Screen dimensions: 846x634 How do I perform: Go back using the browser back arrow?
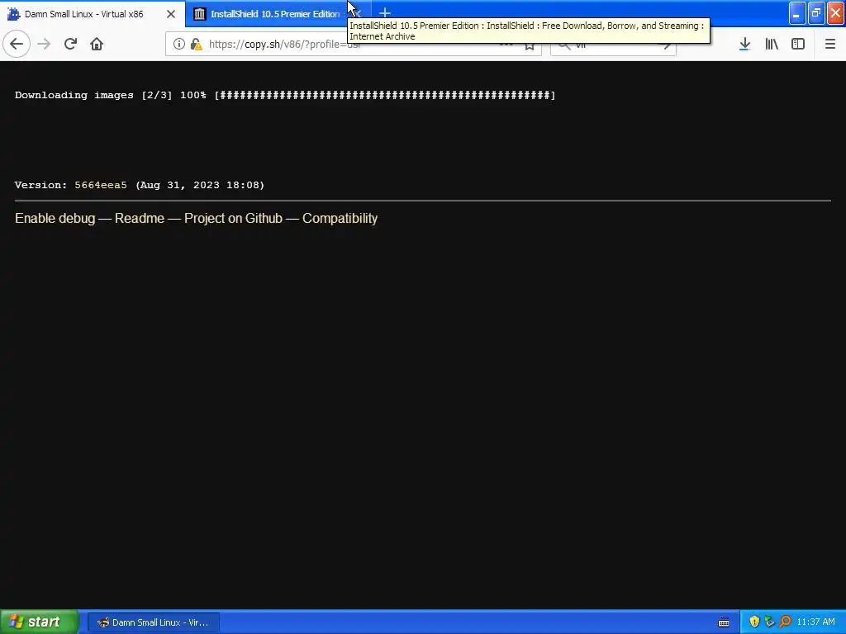click(17, 44)
